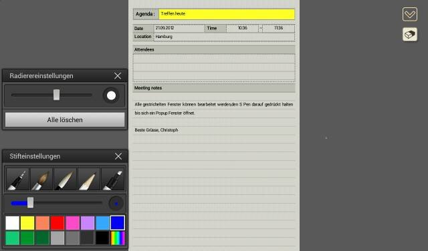Collapse toolbar with the chevron-down icon
This screenshot has width=428, height=251.
410,15
